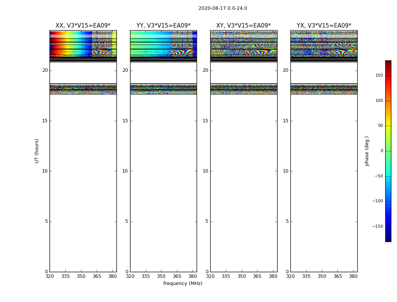This screenshot has width=397, height=302.
Task: Click the top data region of YY panel
Action: (163, 43)
